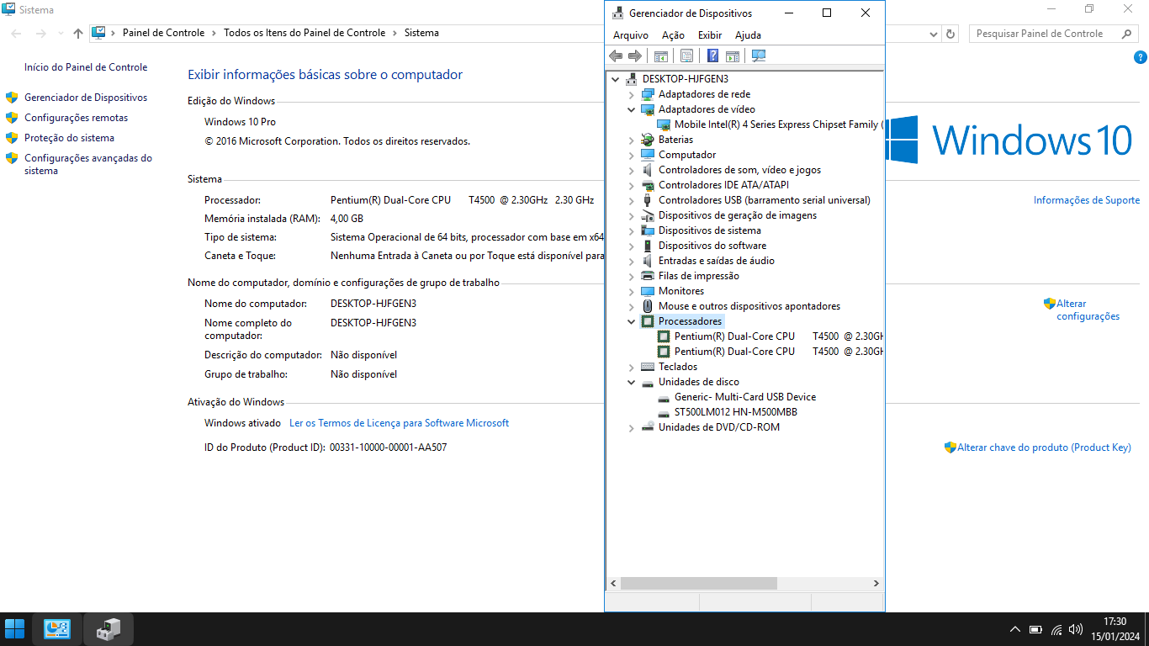Image resolution: width=1149 pixels, height=646 pixels.
Task: Click the horizontal scrollbar right arrow in Device Manager
Action: click(876, 583)
